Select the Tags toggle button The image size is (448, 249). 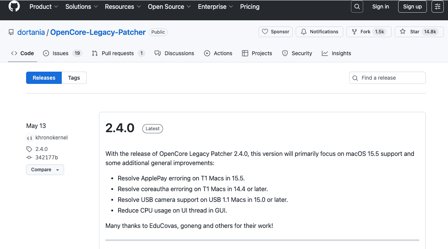(74, 78)
